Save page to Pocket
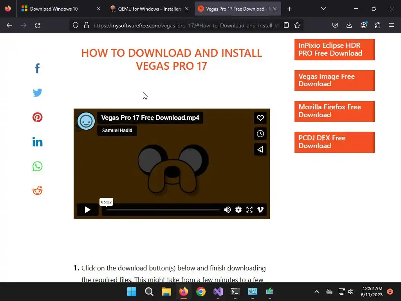401x301 pixels. (335, 25)
